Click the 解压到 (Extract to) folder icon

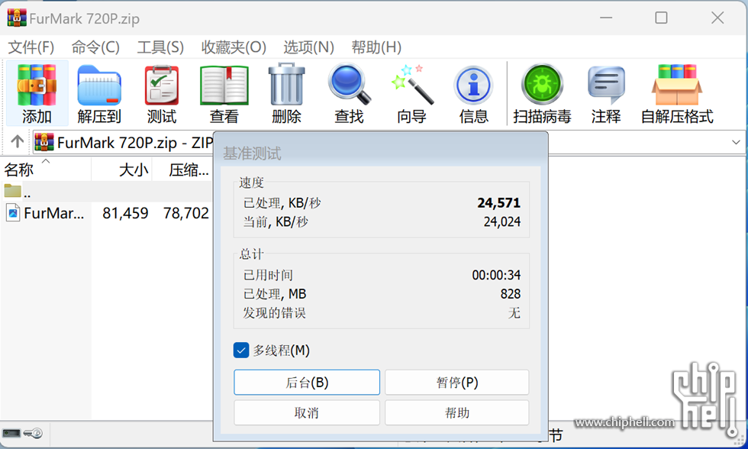pos(99,85)
